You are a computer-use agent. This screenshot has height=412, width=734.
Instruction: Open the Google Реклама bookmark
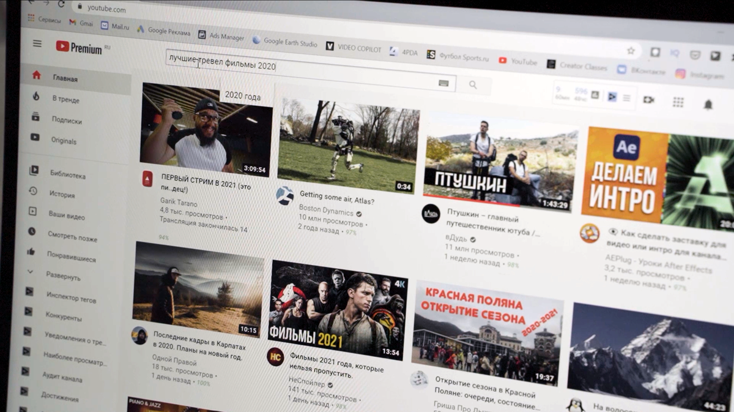coord(163,31)
